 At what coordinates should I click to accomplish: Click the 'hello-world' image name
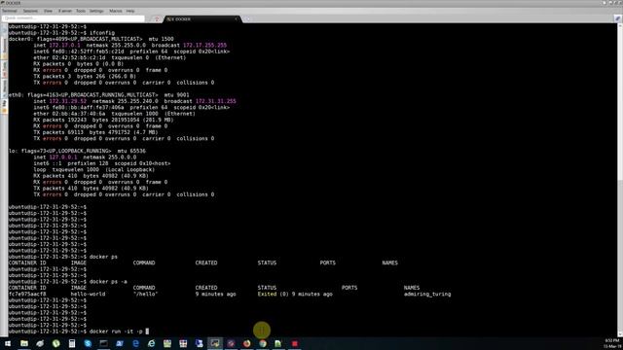[89, 294]
